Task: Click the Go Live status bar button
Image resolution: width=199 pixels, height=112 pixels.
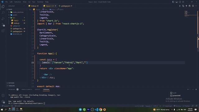Action: (177, 106)
